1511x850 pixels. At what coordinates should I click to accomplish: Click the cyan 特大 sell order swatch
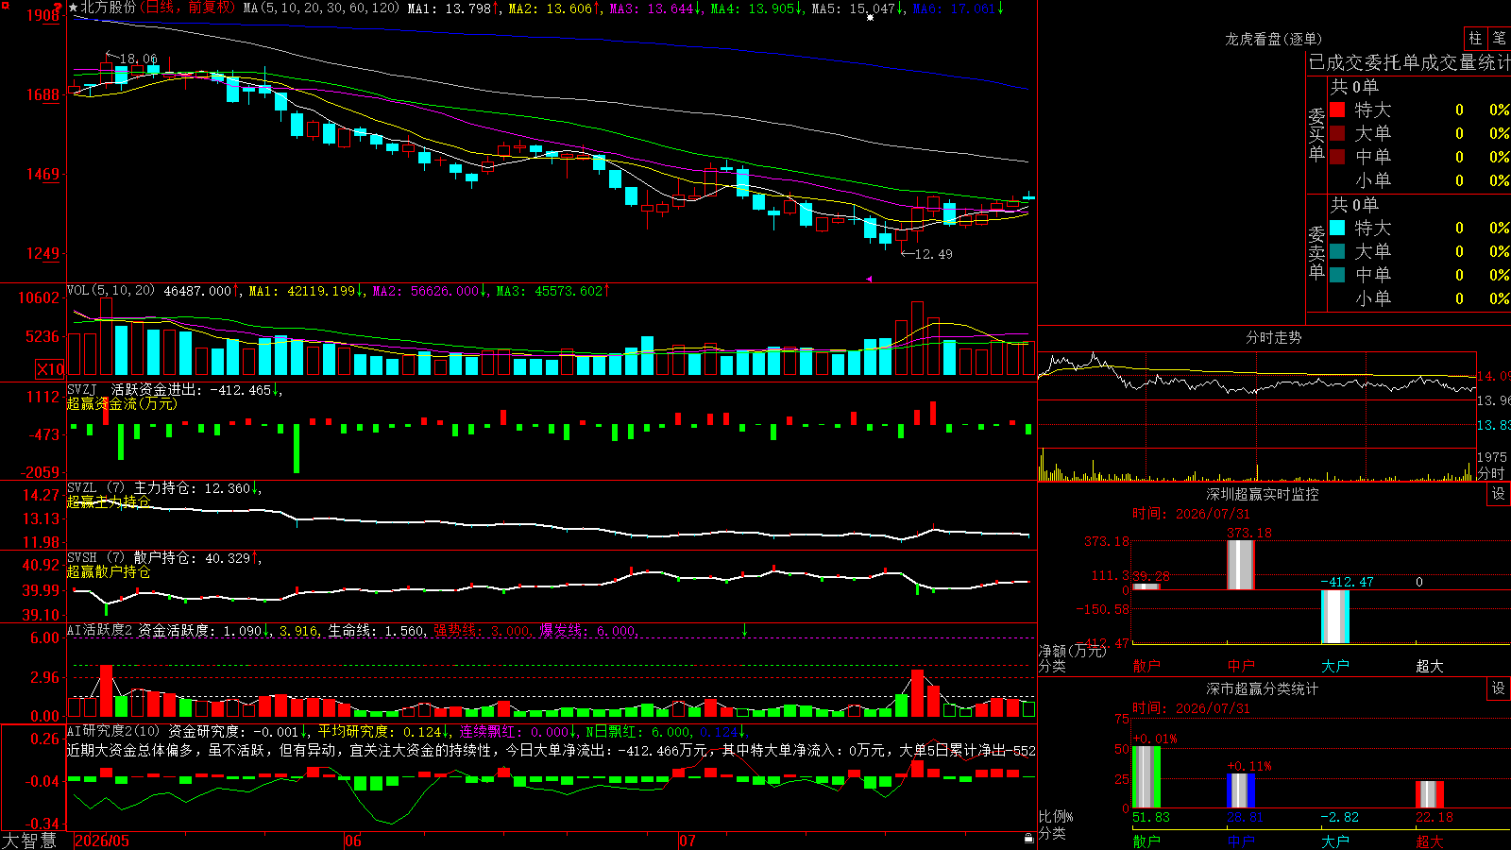click(1337, 228)
